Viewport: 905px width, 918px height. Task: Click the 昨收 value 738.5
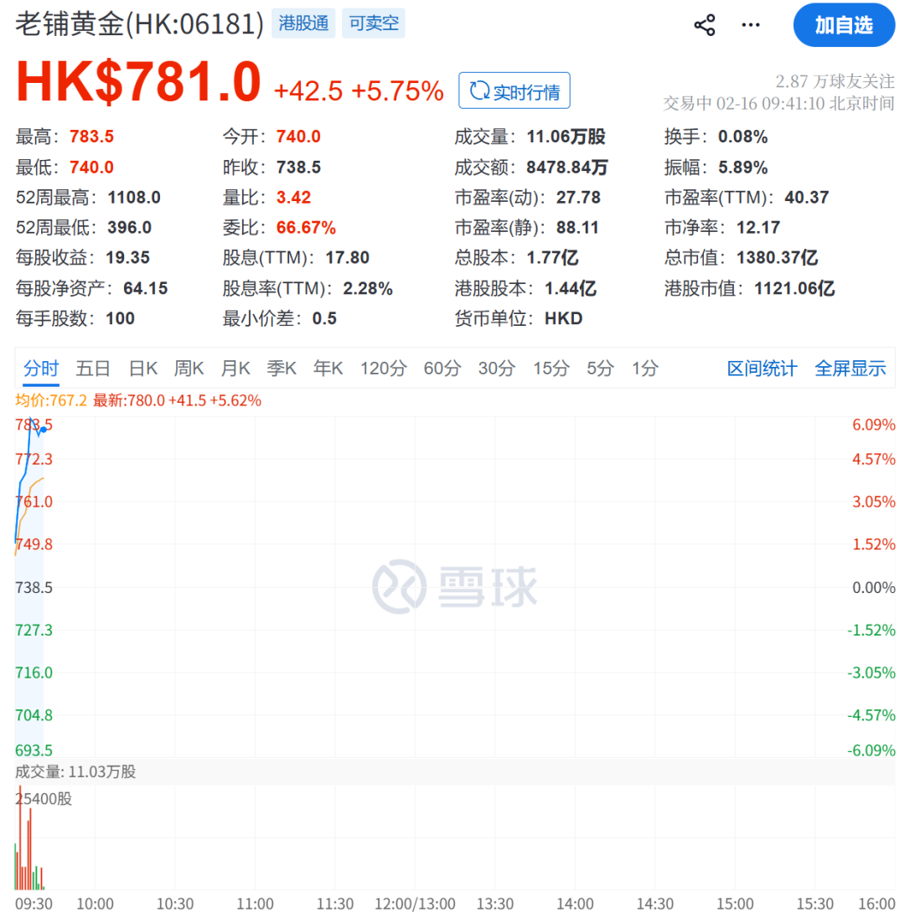[x=299, y=168]
